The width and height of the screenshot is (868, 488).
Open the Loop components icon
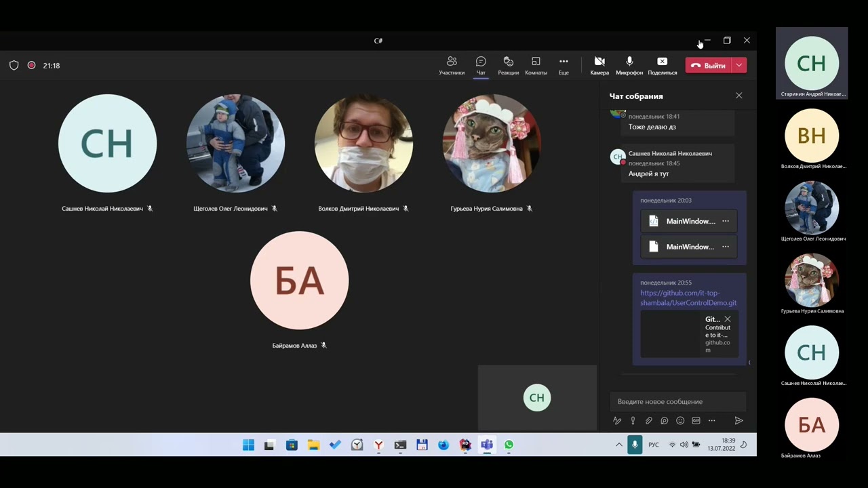(x=665, y=421)
